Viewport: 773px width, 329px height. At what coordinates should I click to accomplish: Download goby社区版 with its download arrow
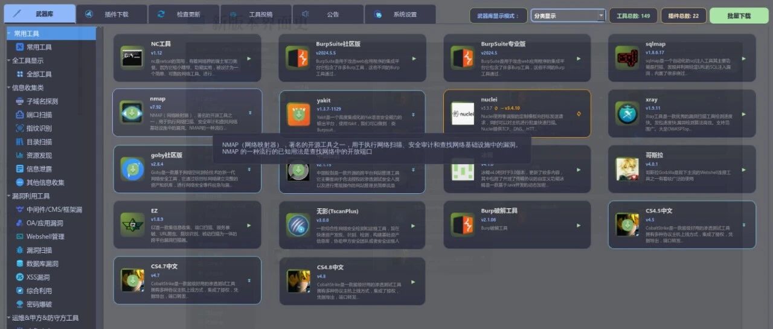249,169
